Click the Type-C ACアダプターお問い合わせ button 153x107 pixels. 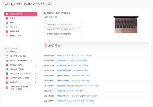[x=63, y=29]
